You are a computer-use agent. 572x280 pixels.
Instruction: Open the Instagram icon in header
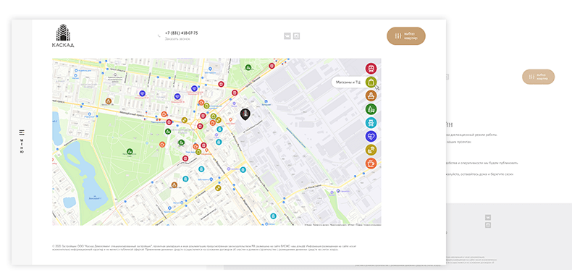[x=297, y=36]
